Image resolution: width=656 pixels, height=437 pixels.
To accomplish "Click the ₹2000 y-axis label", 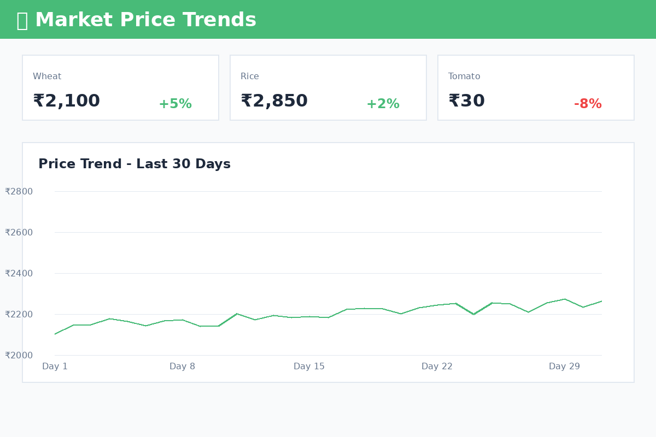I will (19, 355).
